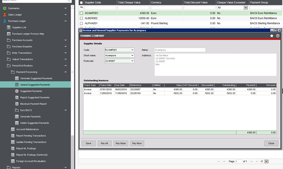This screenshot has height=169, width=283.
Task: Open the Postcode dropdown
Action: tap(132, 61)
